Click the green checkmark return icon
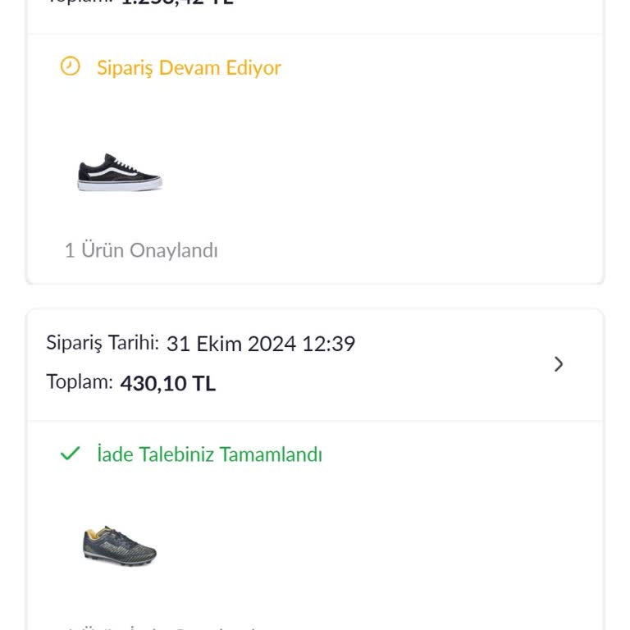630x630 pixels. (x=71, y=454)
